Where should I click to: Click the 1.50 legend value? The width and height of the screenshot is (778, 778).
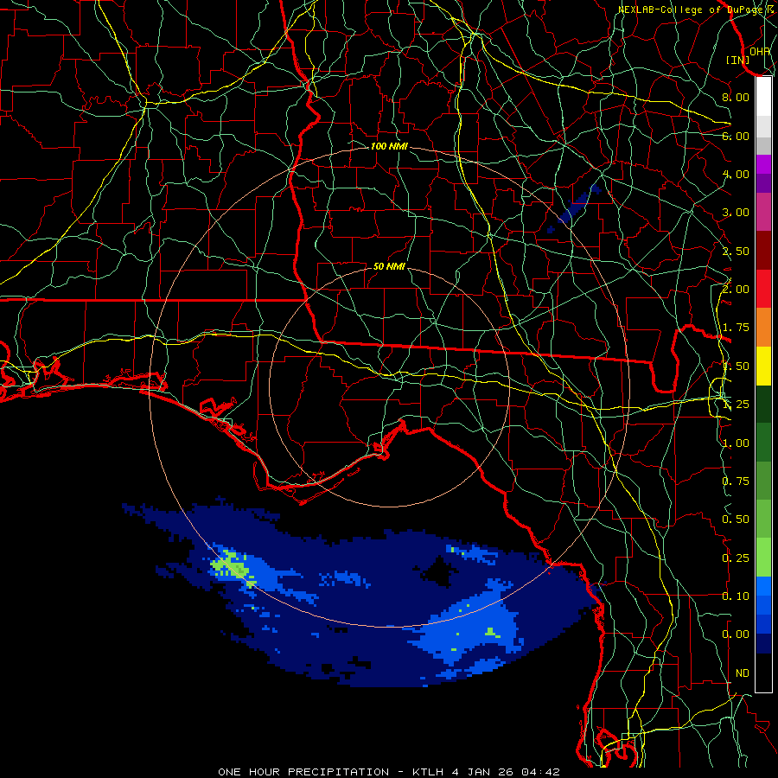736,367
